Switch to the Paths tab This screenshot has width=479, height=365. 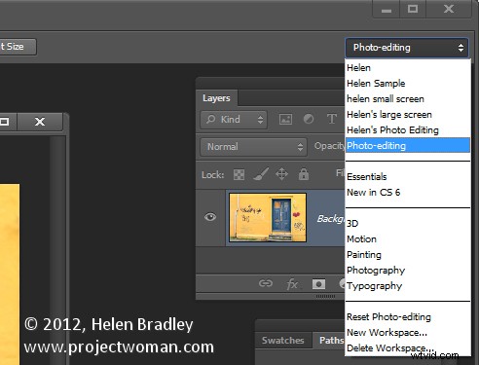[330, 340]
